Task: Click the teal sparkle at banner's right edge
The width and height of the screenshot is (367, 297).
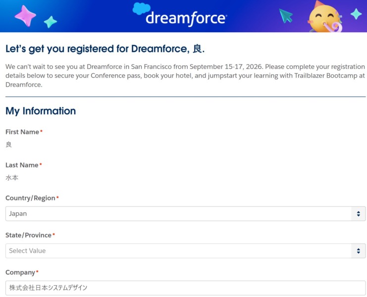Action: pos(356,14)
